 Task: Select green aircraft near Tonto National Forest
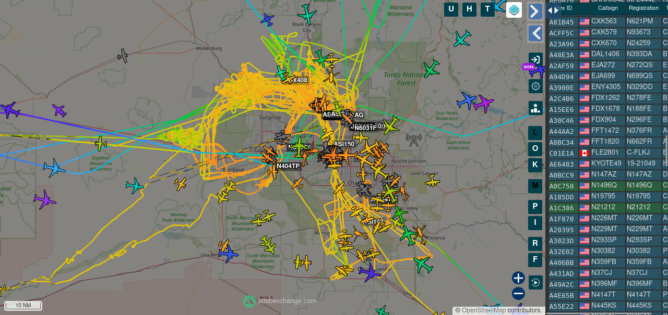[x=431, y=68]
